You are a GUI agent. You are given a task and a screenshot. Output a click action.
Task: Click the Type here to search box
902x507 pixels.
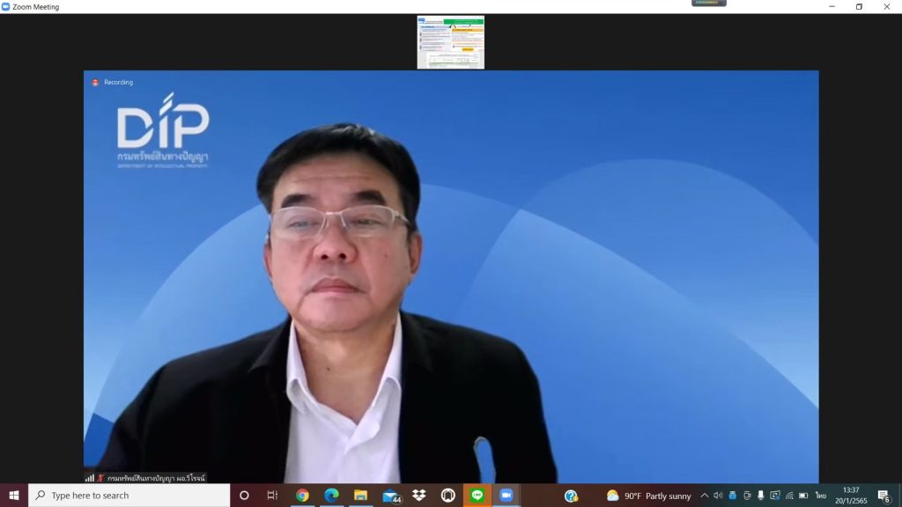point(129,495)
